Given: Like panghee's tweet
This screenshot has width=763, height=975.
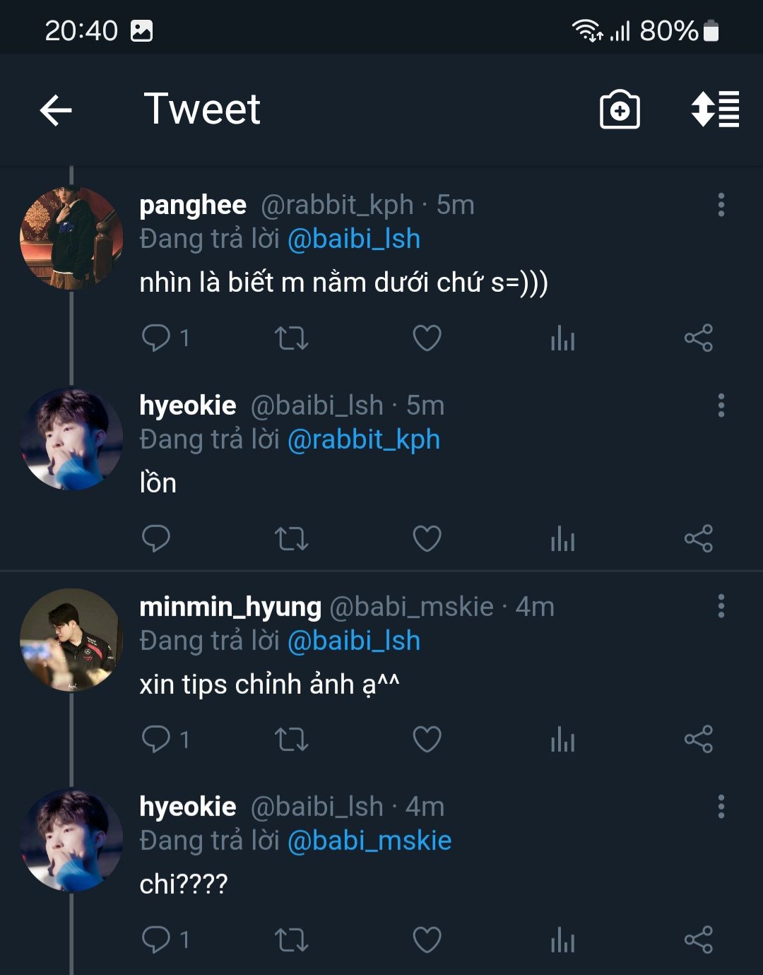Looking at the screenshot, I should (x=427, y=338).
